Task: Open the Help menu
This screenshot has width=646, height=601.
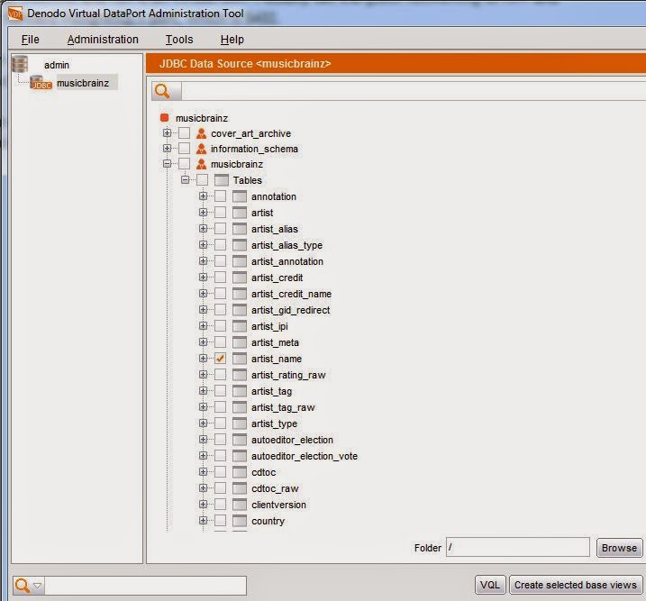Action: pos(232,39)
